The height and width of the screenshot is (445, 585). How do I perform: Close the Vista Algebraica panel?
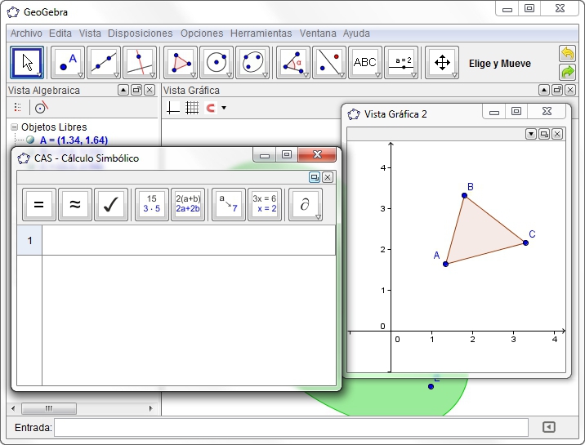tap(150, 90)
